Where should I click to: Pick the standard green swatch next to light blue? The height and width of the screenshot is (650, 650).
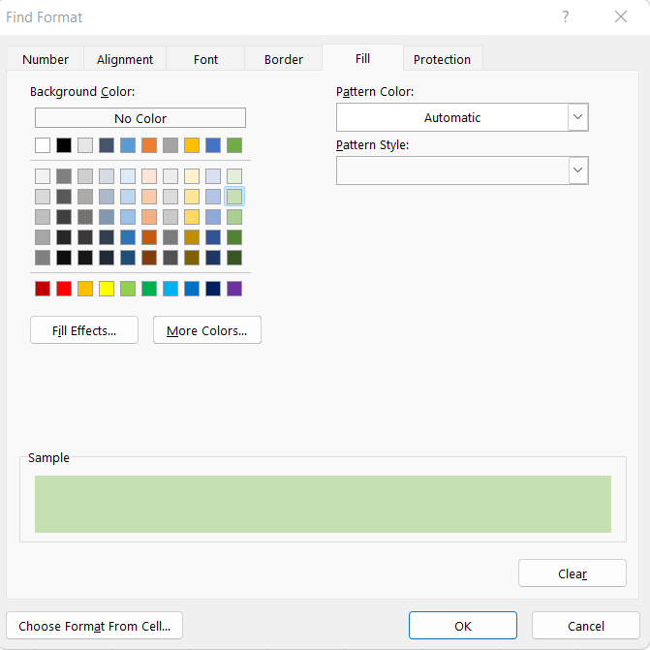(x=149, y=289)
